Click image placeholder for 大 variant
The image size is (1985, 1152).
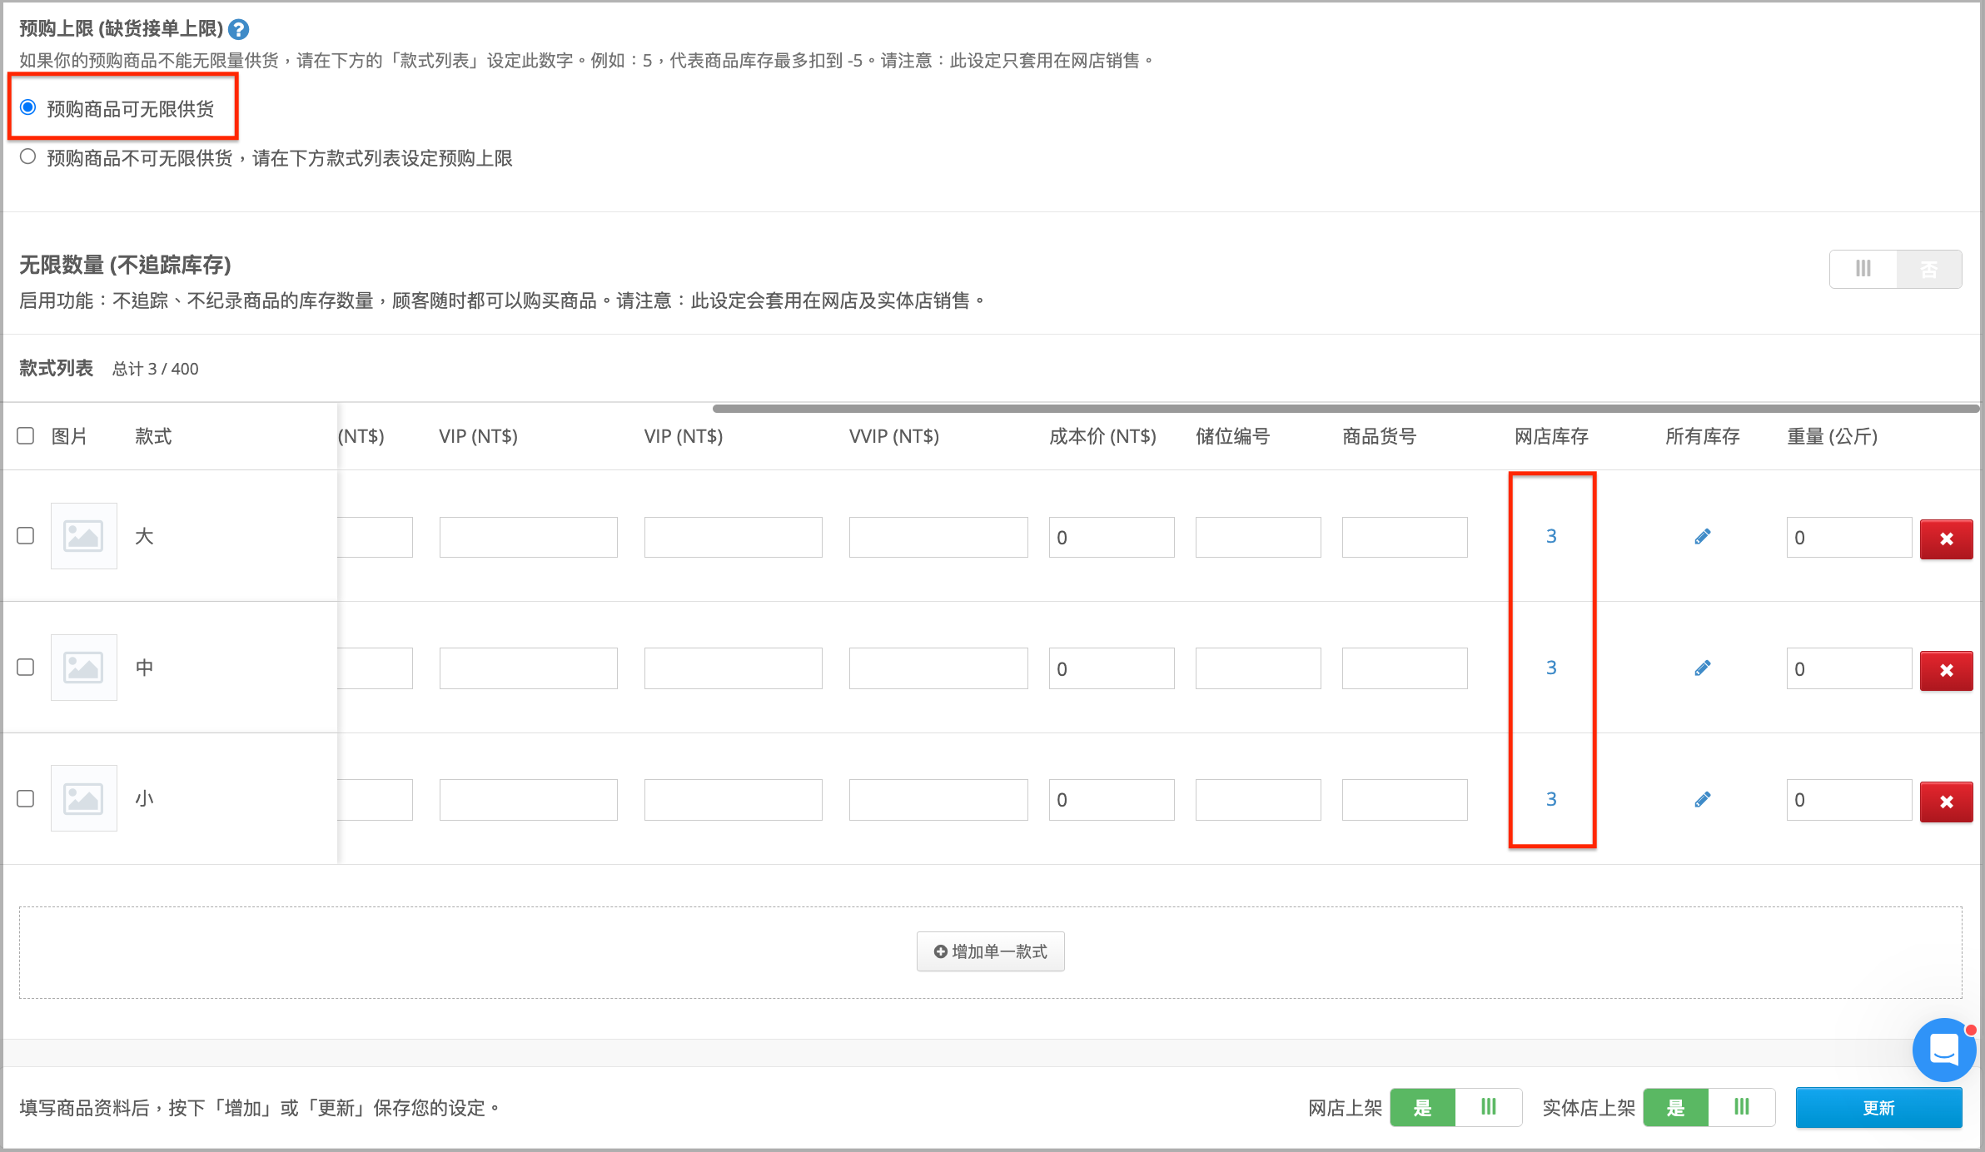[x=84, y=536]
